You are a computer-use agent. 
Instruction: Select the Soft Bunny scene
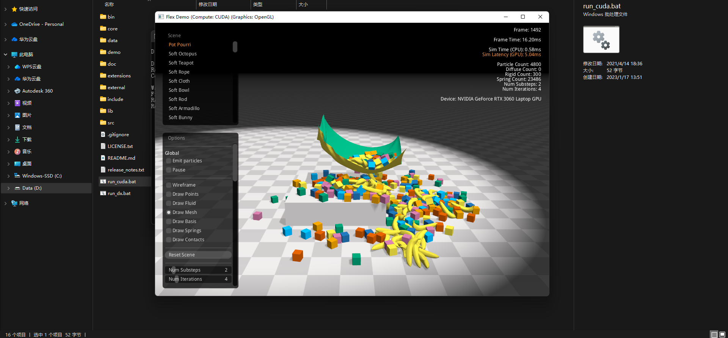click(x=180, y=118)
